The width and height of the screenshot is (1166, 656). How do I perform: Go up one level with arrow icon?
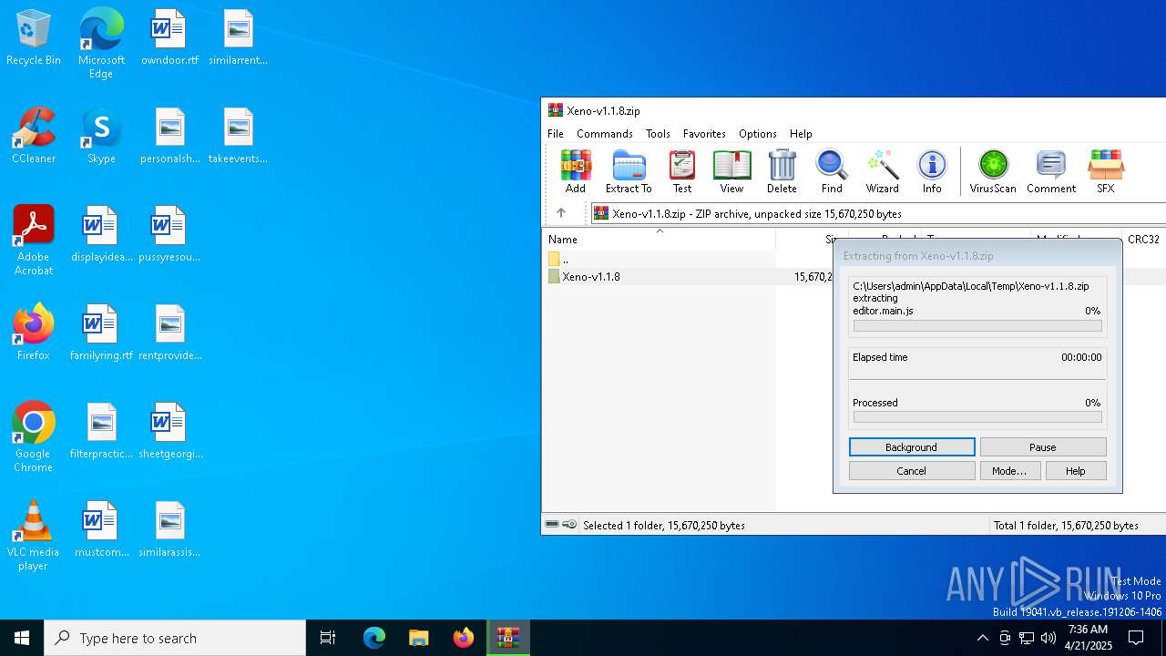click(561, 213)
